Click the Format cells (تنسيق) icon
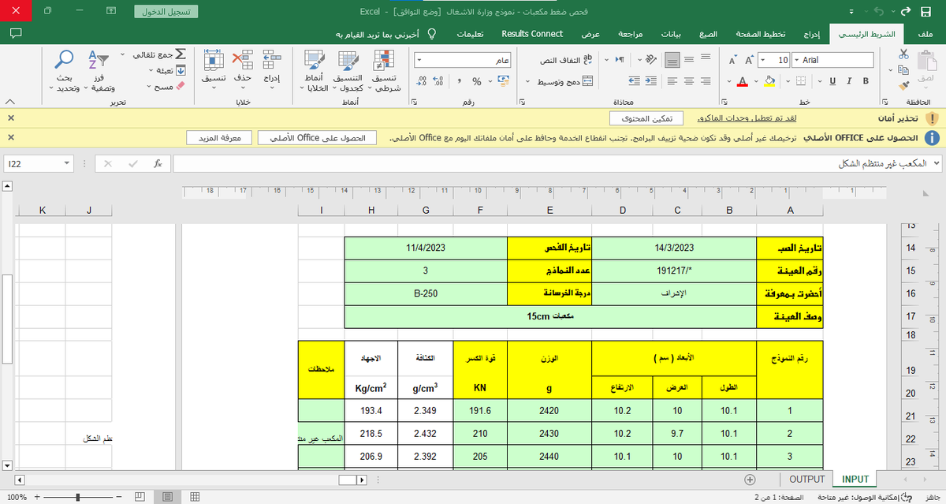 (x=214, y=60)
